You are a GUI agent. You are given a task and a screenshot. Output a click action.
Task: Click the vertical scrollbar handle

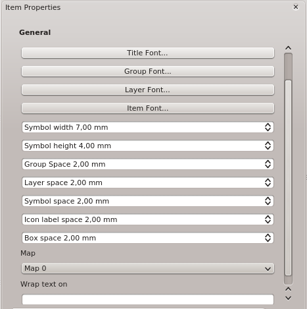pos(288,178)
